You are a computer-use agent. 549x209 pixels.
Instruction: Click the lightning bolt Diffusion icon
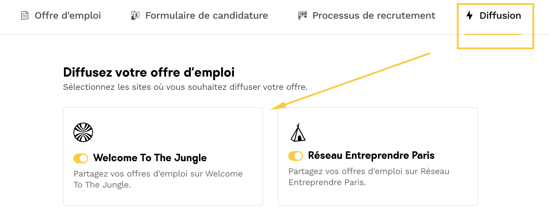[x=469, y=15]
